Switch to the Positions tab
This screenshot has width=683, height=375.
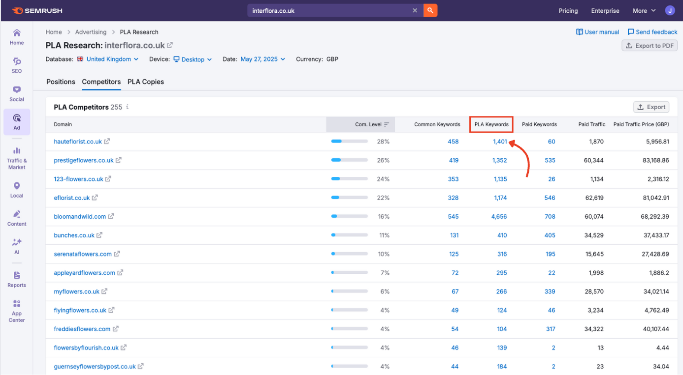coord(61,82)
